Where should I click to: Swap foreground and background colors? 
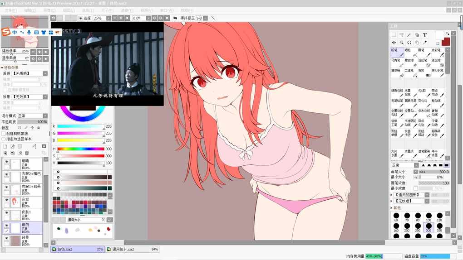[x=448, y=34]
